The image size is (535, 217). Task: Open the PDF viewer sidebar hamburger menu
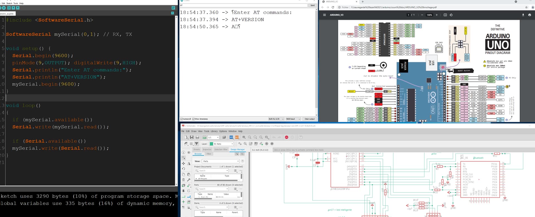pyautogui.click(x=324, y=15)
